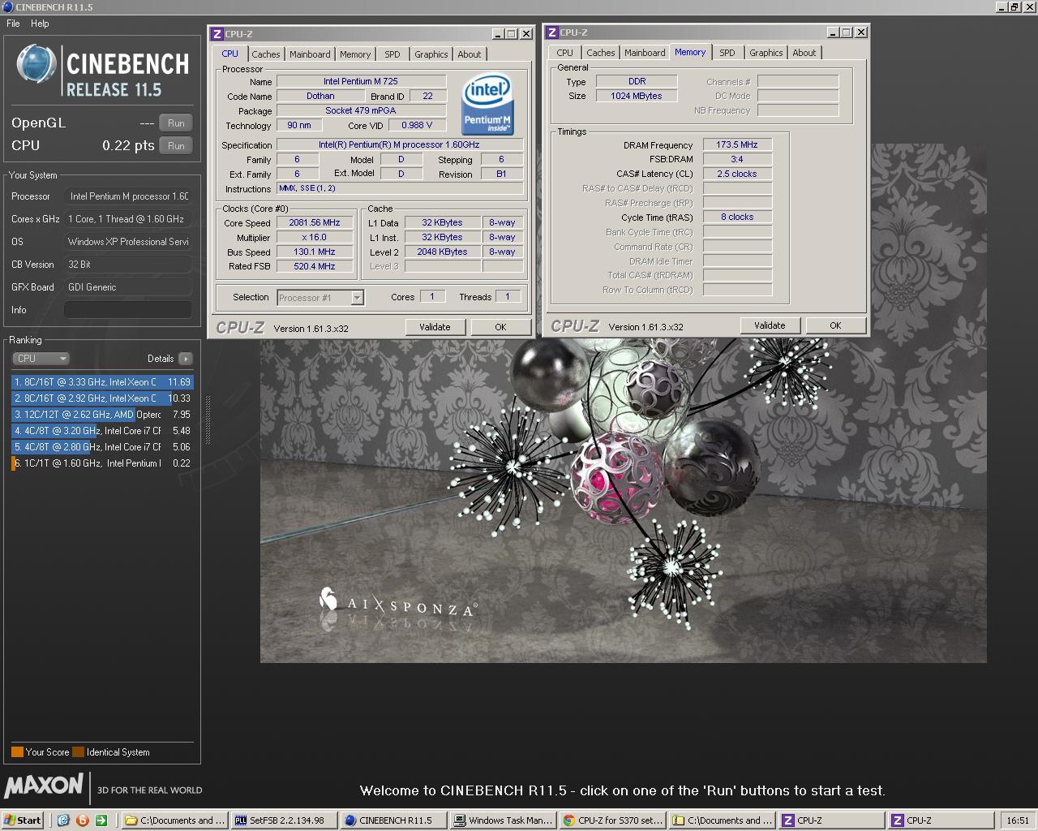1038x831 pixels.
Task: Select ranking entry 8C/16T @ 2.92 GHz
Action: (102, 398)
